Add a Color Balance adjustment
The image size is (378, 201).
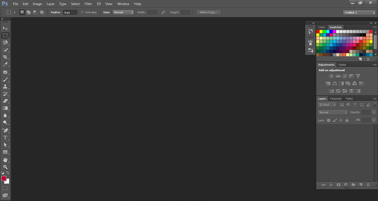[335, 83]
